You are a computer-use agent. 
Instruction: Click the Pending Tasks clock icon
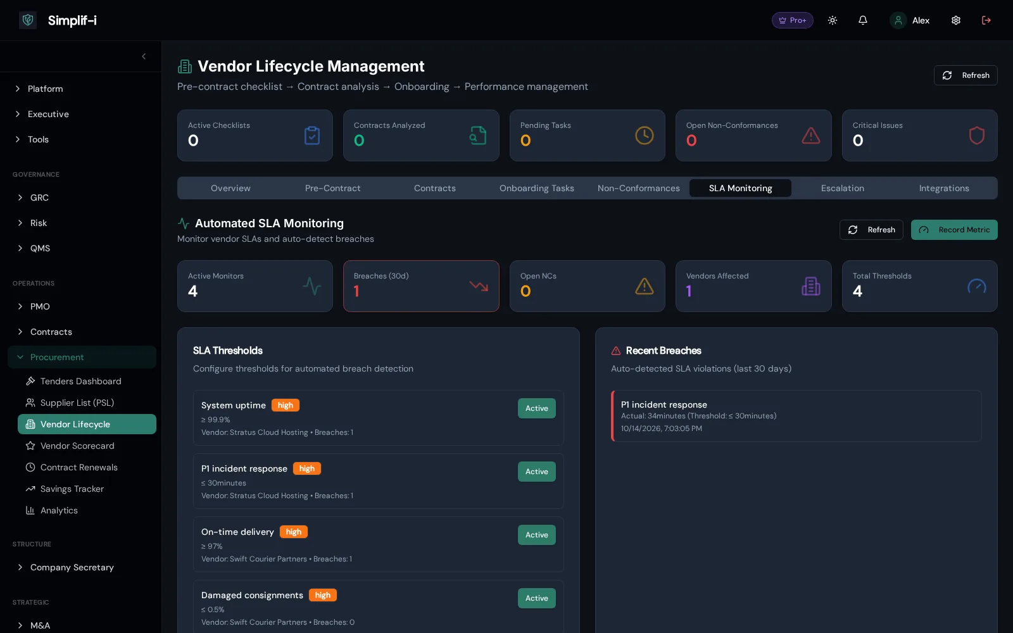645,135
